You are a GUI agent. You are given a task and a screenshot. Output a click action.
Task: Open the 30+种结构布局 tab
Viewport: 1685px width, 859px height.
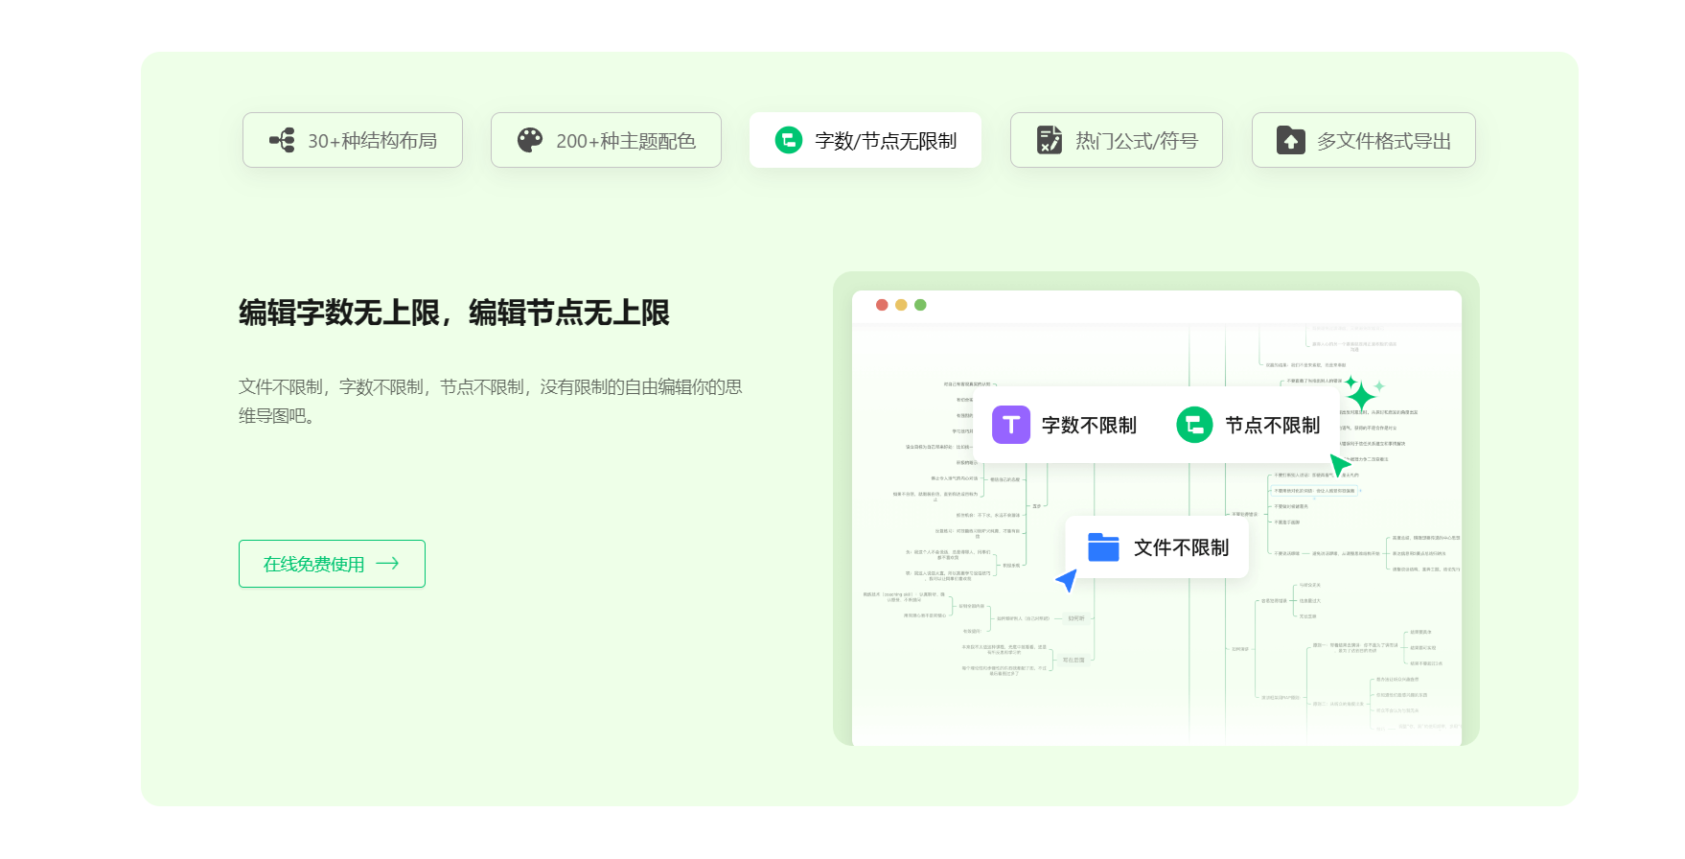point(353,140)
